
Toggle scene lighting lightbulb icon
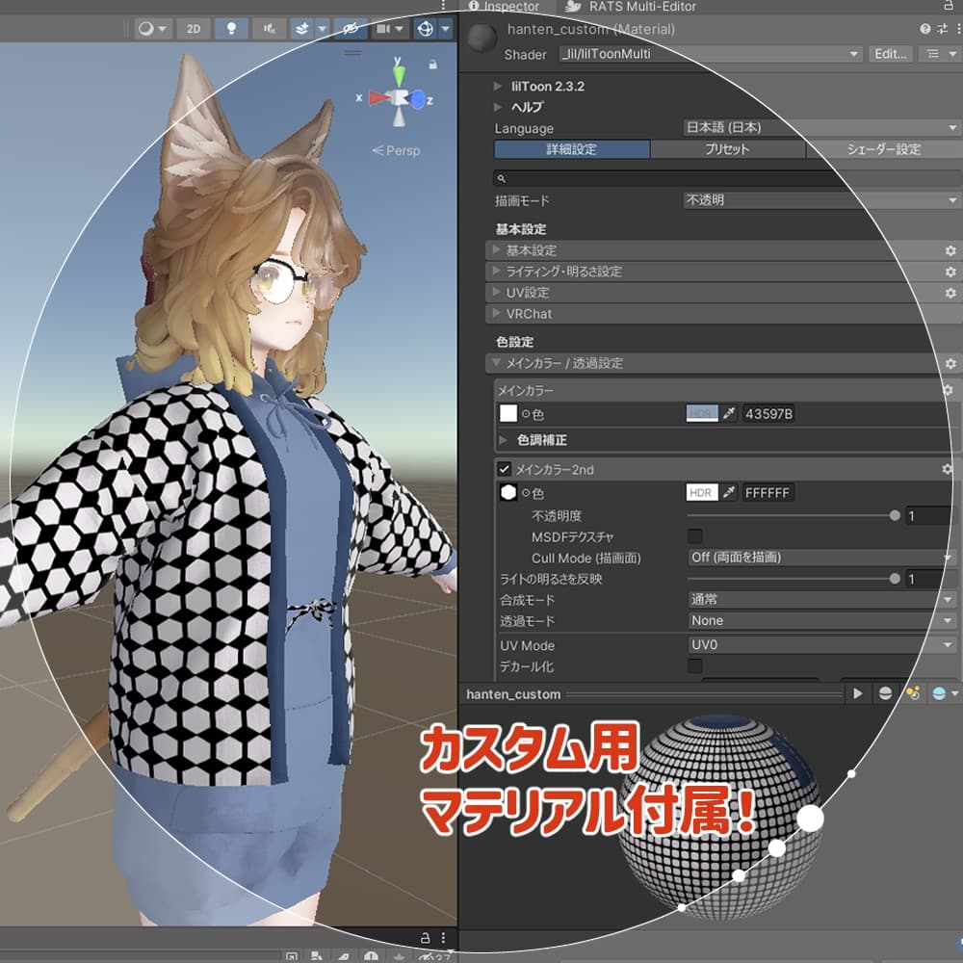click(x=230, y=29)
